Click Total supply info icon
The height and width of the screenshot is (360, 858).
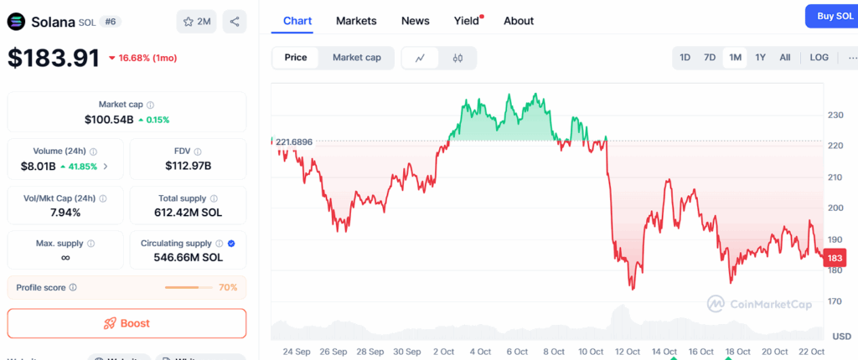tap(214, 198)
